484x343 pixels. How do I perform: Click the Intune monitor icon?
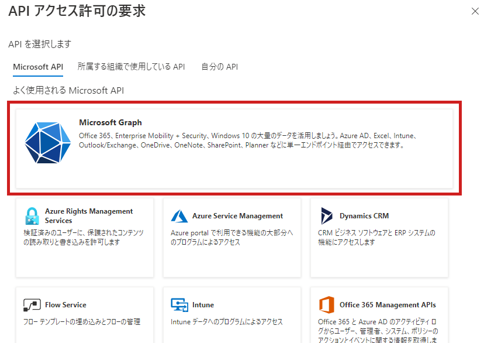179,305
